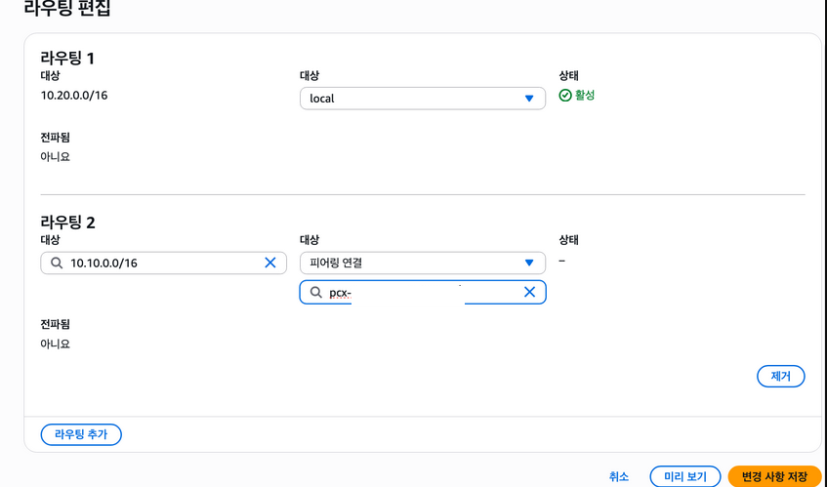The image size is (827, 487).
Task: Focus the pcx- peering connection input
Action: (x=410, y=292)
